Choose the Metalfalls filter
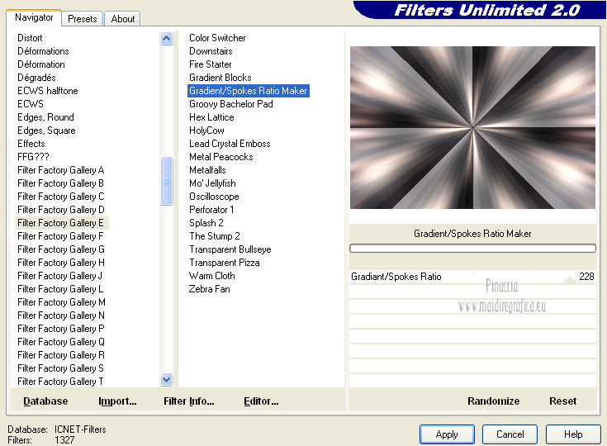 point(207,170)
